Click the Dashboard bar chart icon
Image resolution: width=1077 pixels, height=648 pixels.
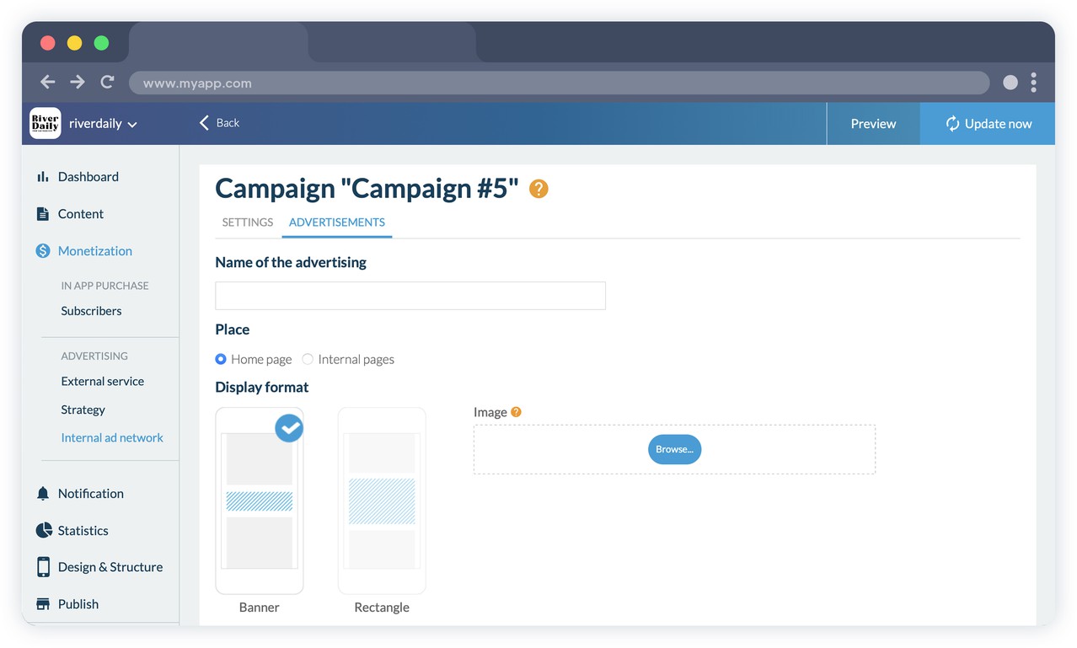[42, 177]
